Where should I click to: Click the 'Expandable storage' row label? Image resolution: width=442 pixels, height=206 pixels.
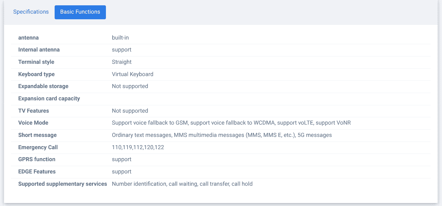(x=43, y=86)
